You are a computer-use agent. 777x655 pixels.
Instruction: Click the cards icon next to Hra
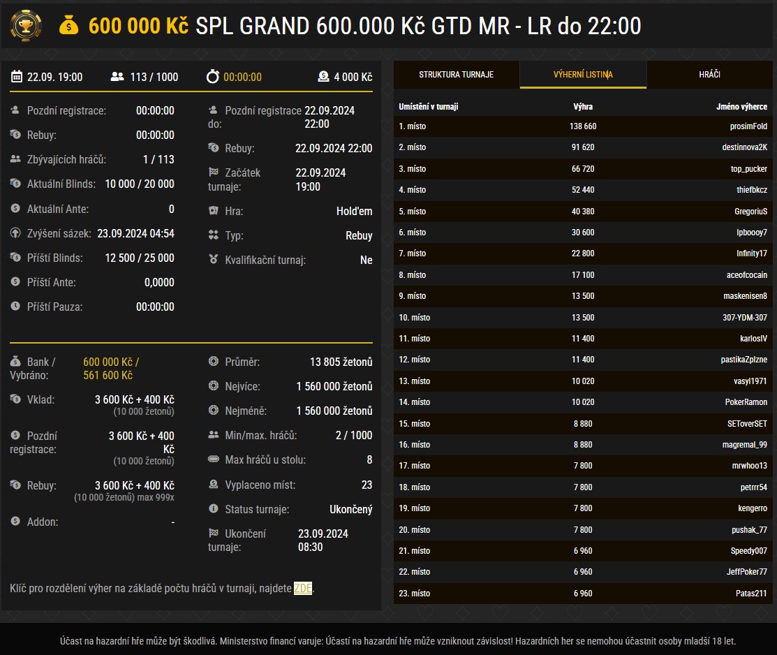[214, 211]
